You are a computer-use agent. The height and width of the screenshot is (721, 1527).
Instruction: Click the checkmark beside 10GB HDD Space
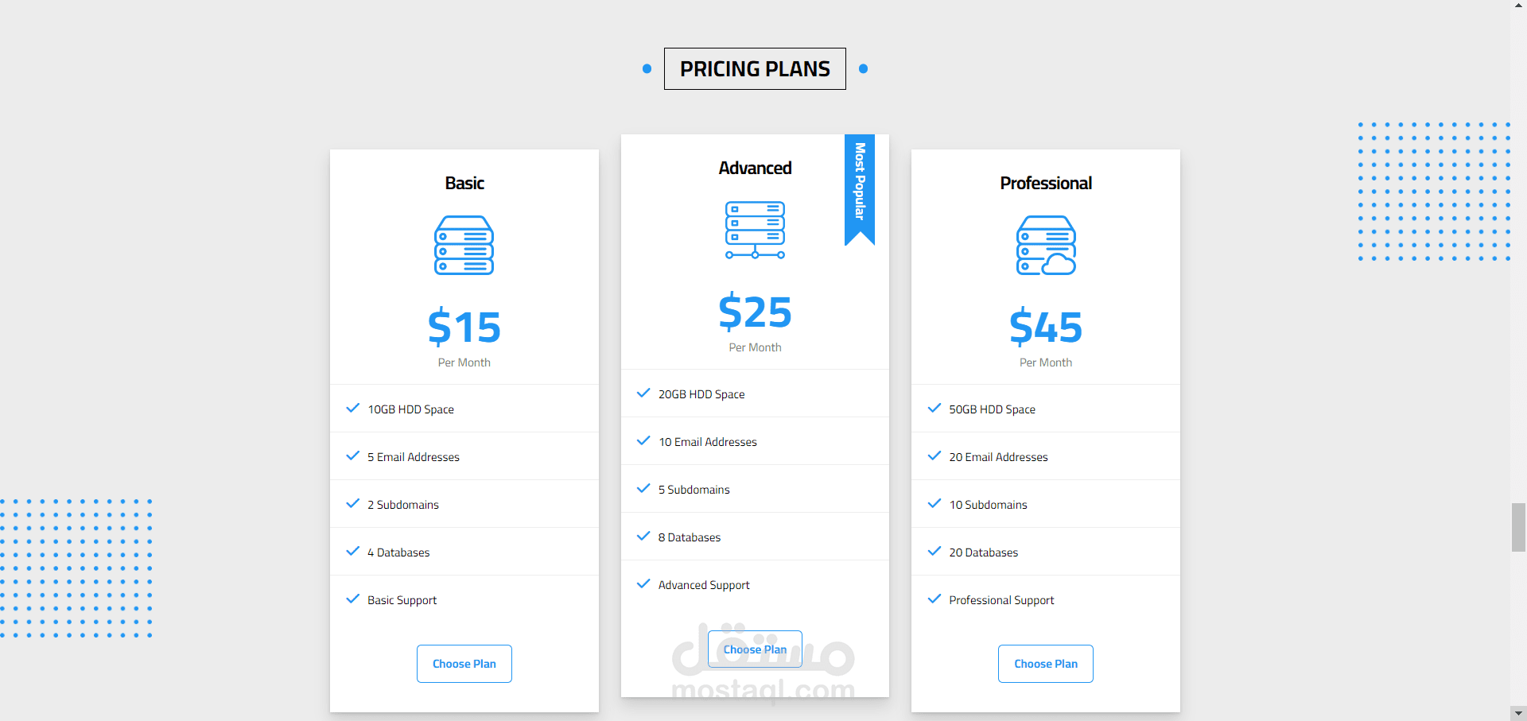pos(353,409)
